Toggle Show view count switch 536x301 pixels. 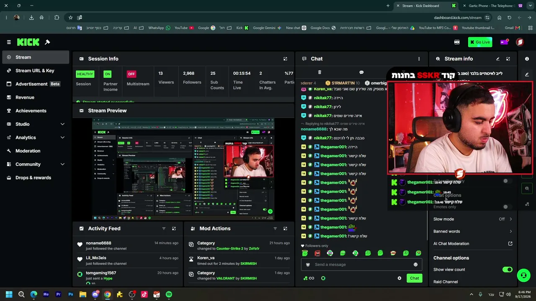(508, 270)
